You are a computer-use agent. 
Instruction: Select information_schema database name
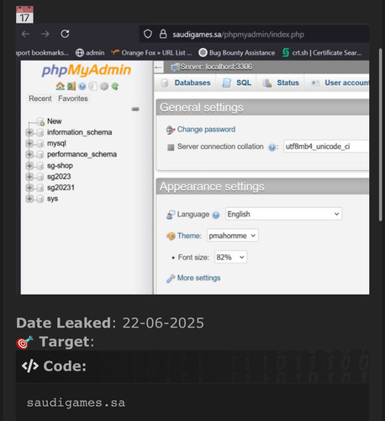79,132
